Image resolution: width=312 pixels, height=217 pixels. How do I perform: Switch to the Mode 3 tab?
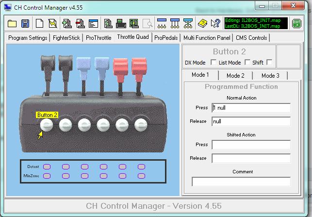pyautogui.click(x=270, y=76)
